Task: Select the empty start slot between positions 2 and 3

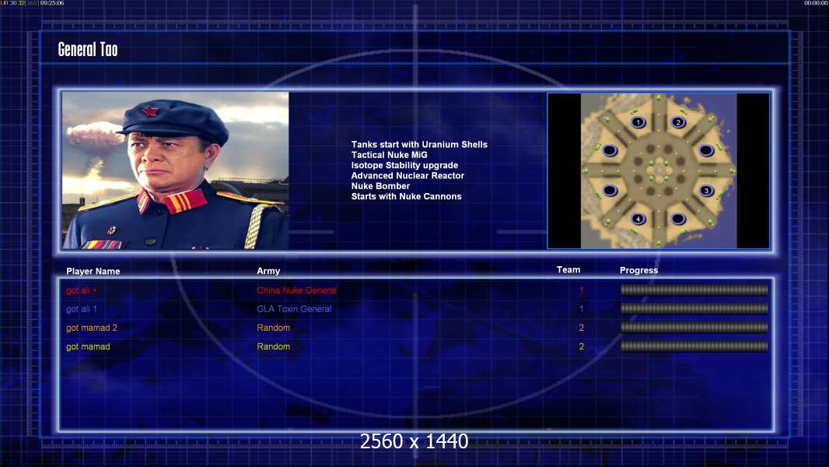Action: coord(706,150)
